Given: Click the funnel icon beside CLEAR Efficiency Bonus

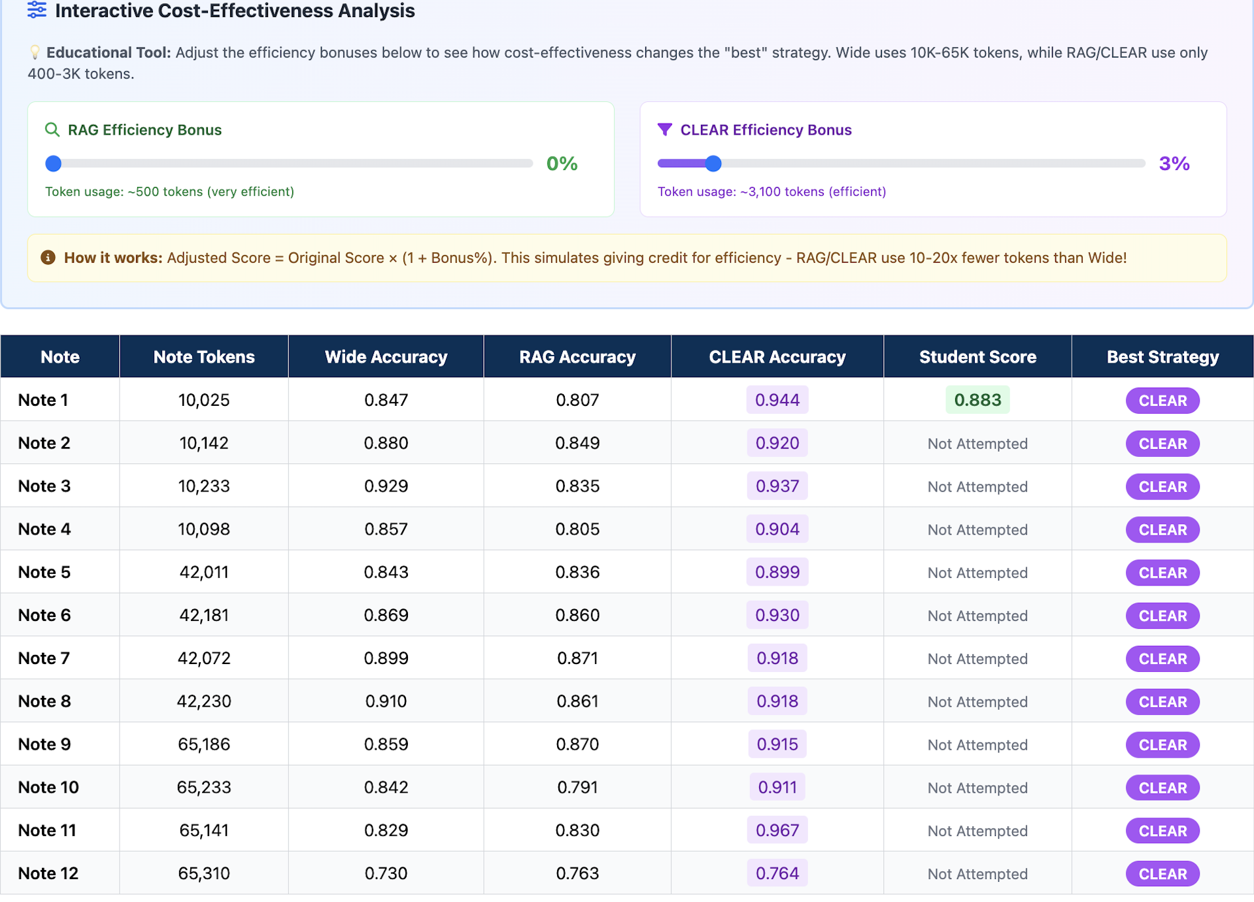Looking at the screenshot, I should pos(664,130).
